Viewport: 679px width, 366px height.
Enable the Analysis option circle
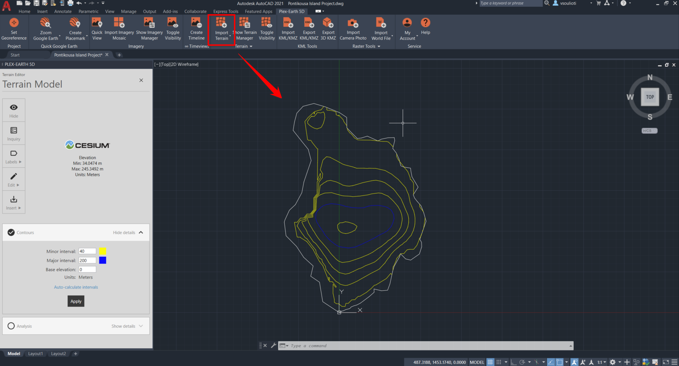(11, 326)
